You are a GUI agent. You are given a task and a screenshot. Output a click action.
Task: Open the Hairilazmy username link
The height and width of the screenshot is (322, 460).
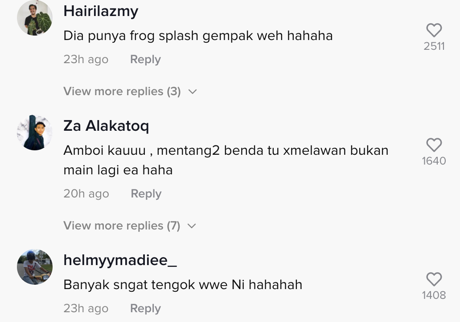point(101,12)
